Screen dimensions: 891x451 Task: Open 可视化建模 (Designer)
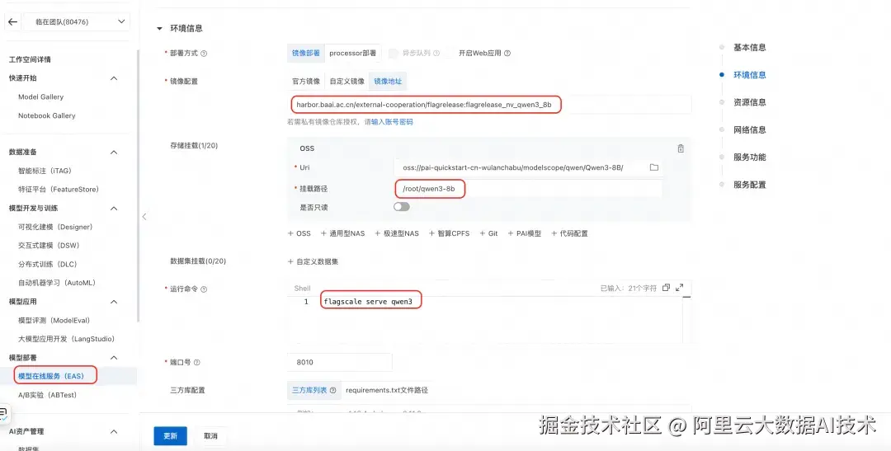(x=55, y=228)
